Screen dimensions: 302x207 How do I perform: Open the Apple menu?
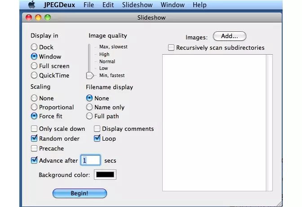coord(32,4)
